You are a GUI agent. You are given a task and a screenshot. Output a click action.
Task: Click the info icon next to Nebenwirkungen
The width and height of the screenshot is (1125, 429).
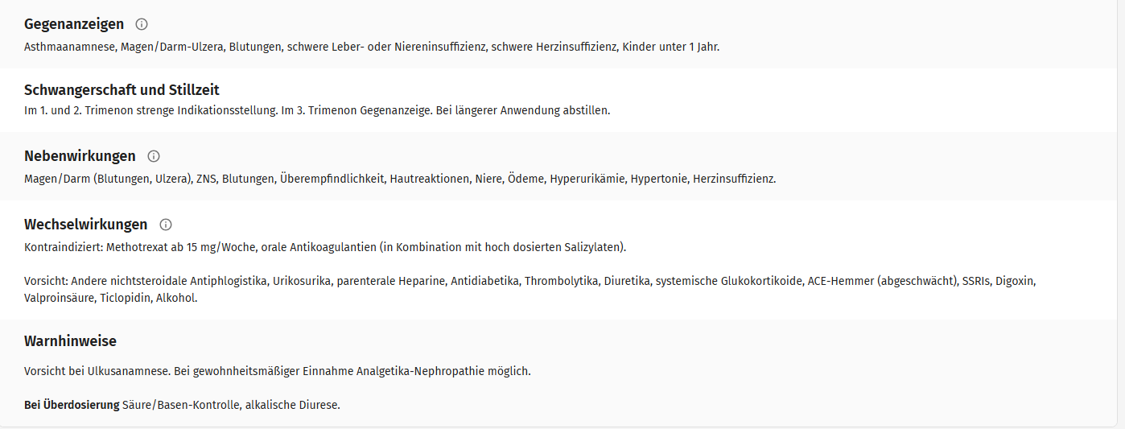(154, 156)
